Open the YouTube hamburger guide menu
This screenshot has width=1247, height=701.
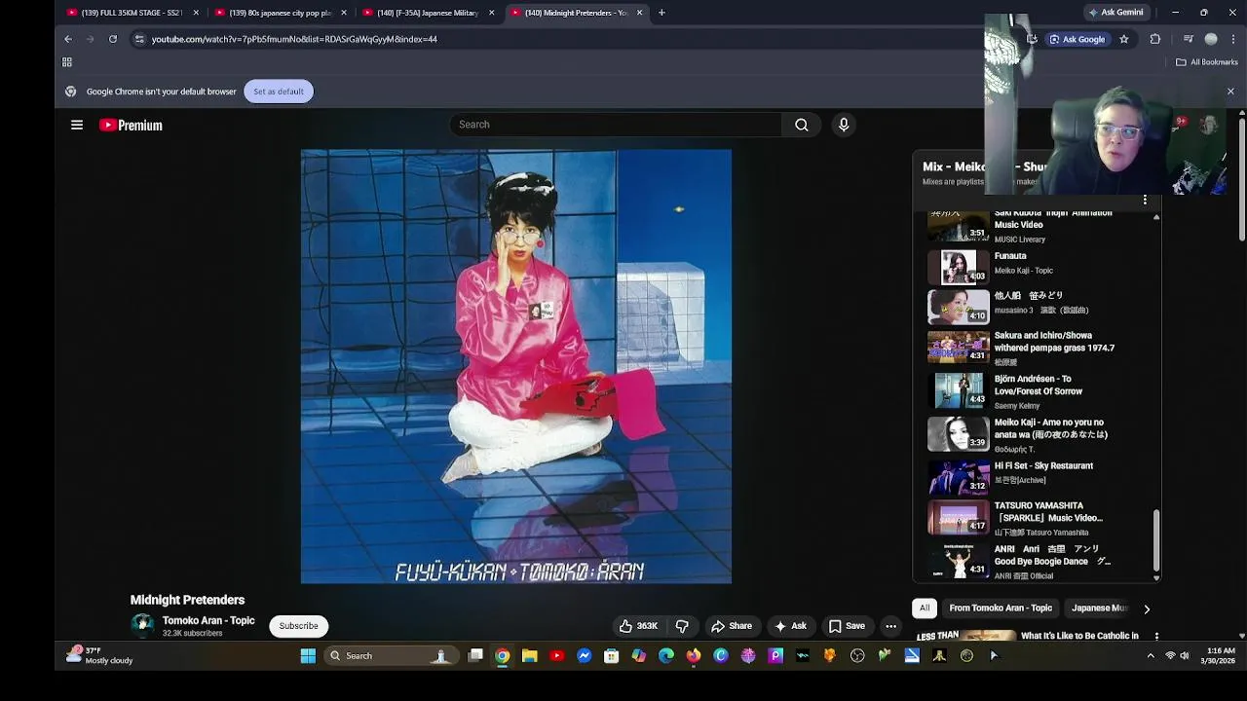pyautogui.click(x=77, y=125)
